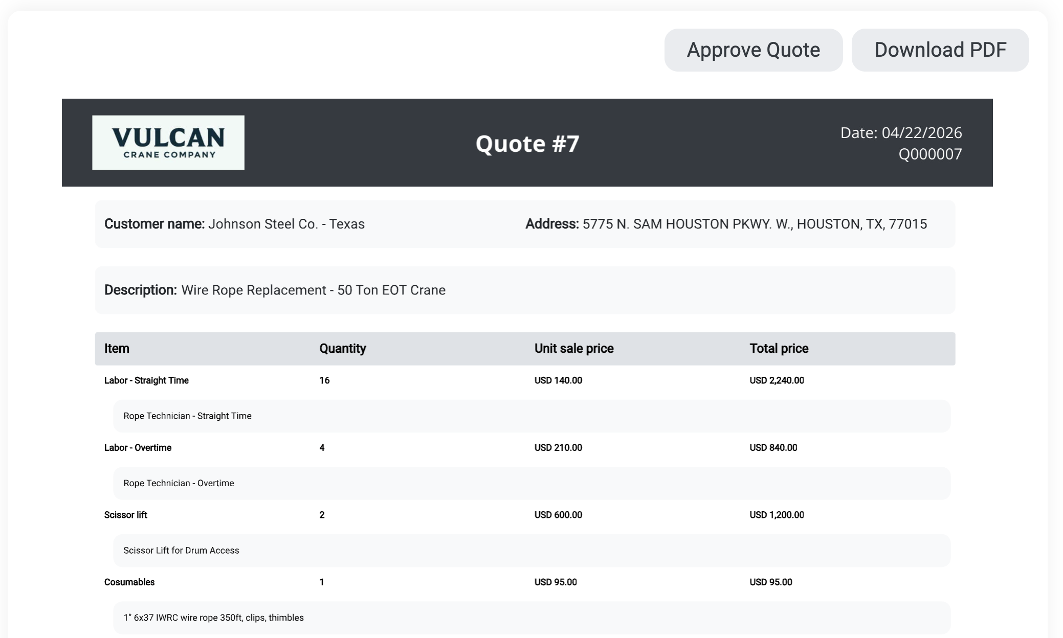Select the Quote #7 heading
The height and width of the screenshot is (638, 1063).
coord(527,144)
